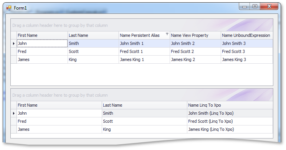The height and width of the screenshot is (150, 286).
Task: Select the James King 2 cell
Action: point(195,59)
